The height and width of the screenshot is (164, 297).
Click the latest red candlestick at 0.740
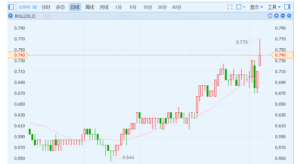[260, 60]
